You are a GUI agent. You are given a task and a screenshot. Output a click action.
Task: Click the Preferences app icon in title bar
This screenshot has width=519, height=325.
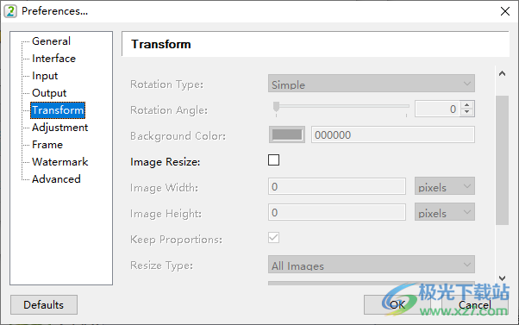[x=10, y=11]
